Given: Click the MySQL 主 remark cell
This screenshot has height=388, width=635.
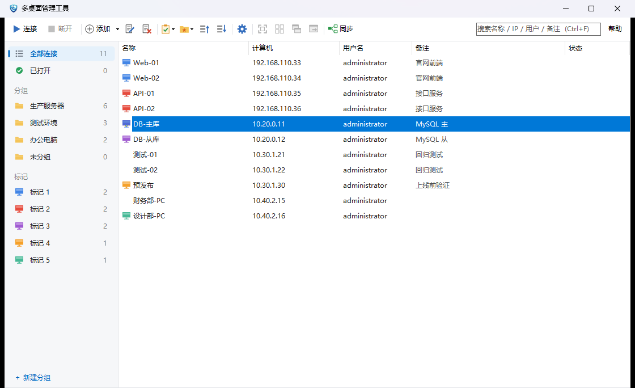Looking at the screenshot, I should pyautogui.click(x=431, y=124).
